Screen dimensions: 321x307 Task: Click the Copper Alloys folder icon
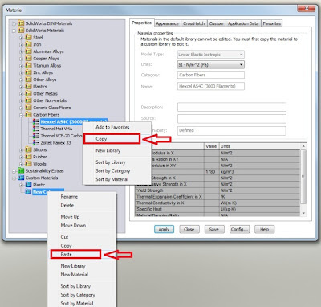click(28, 58)
